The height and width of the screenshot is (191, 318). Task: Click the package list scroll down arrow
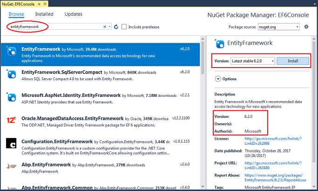click(203, 186)
